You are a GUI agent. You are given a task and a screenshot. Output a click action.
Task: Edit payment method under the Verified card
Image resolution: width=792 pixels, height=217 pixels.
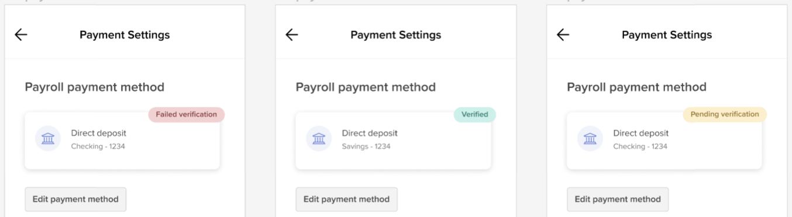tap(346, 199)
